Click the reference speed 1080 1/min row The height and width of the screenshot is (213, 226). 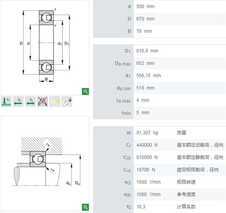pos(159,194)
